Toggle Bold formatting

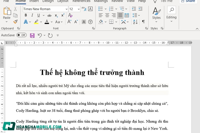pyautogui.click(x=26, y=15)
